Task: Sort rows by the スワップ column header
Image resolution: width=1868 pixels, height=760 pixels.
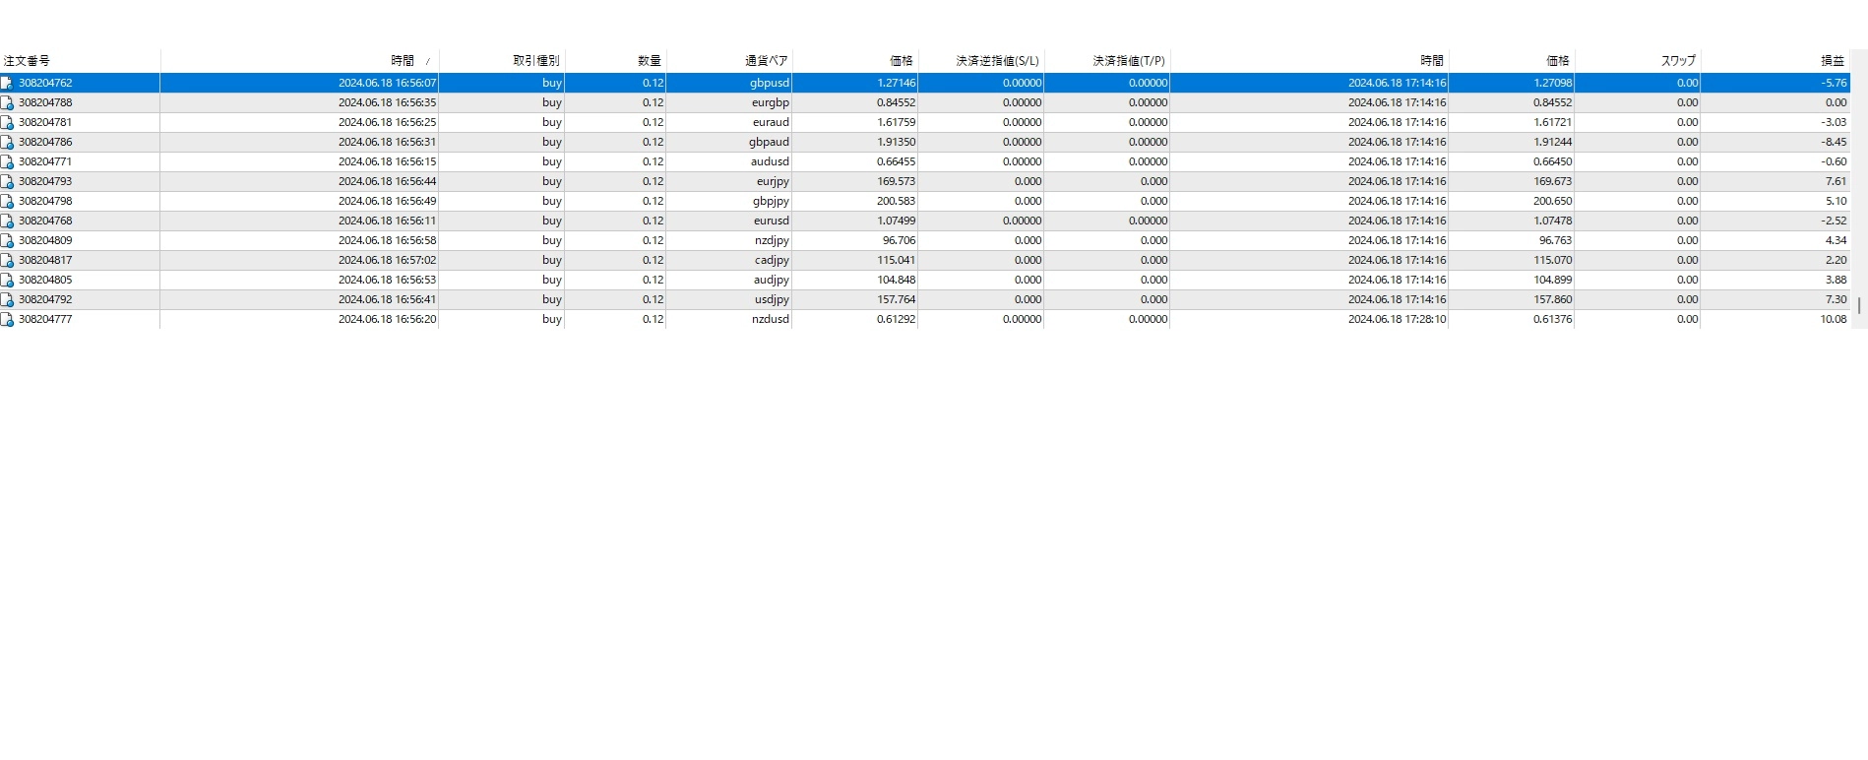Action: 1678,61
